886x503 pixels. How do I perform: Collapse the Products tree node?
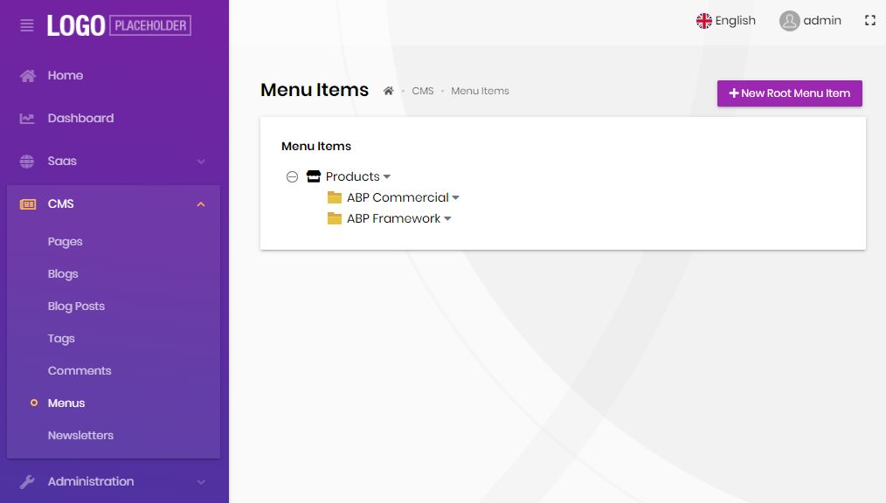293,176
